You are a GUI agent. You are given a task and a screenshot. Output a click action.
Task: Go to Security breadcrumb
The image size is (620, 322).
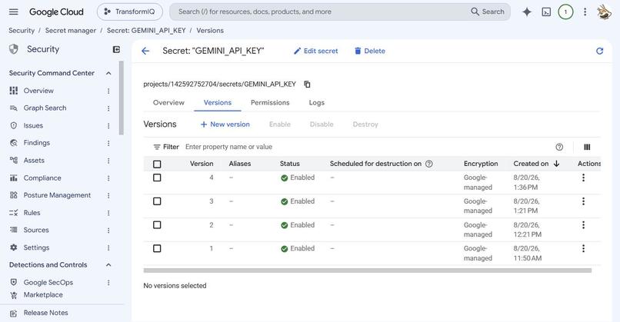(x=22, y=31)
